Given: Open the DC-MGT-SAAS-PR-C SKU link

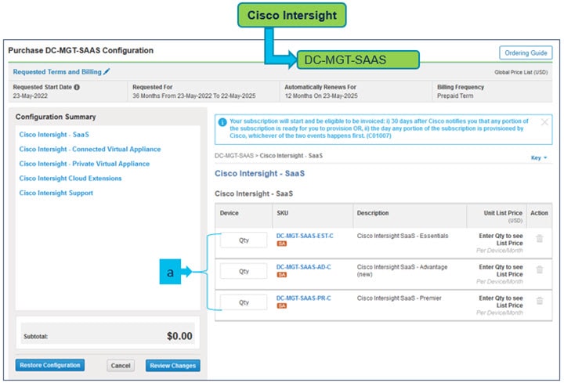Looking at the screenshot, I should (304, 298).
